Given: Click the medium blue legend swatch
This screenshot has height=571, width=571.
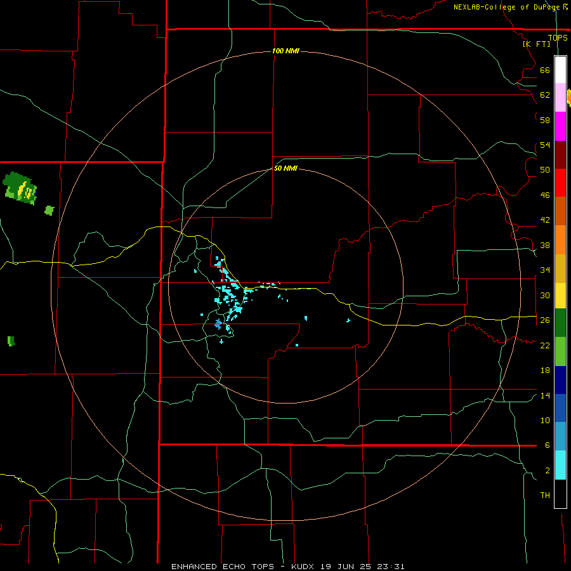Looking at the screenshot, I should click(560, 408).
